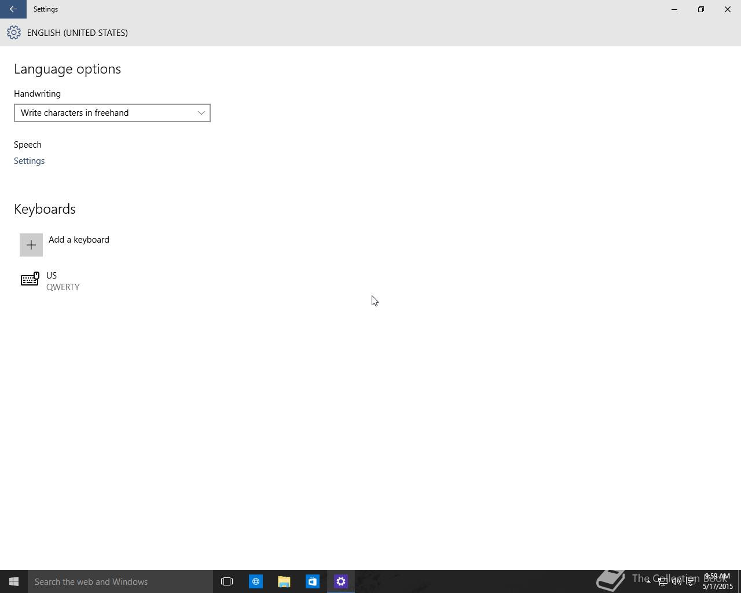Restore down the Settings window
Viewport: 741px width, 593px height.
click(701, 9)
